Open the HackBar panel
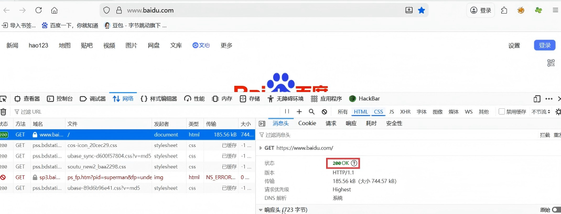 coord(364,98)
